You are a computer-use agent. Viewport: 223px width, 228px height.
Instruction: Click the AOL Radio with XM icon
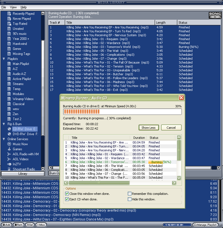pos(9,154)
